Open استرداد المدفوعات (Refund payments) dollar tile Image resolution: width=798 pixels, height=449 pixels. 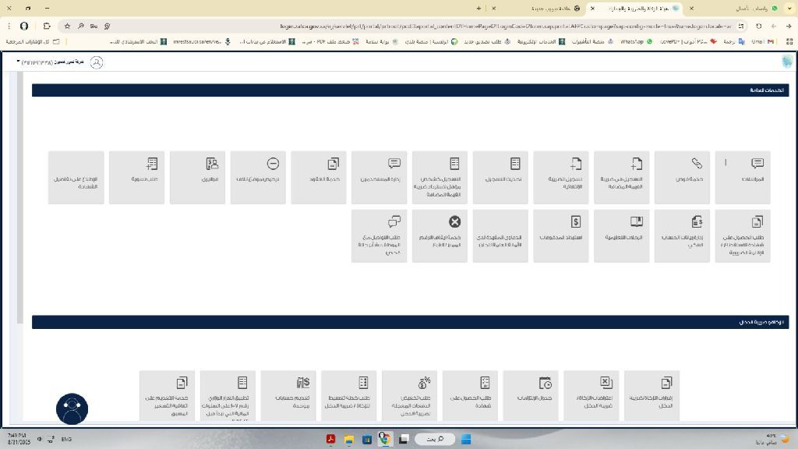pos(560,235)
